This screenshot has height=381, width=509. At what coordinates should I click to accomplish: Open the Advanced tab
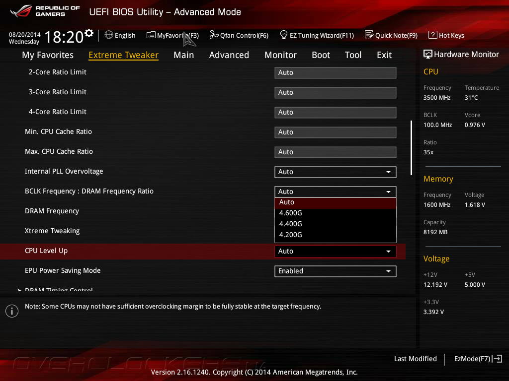[229, 55]
